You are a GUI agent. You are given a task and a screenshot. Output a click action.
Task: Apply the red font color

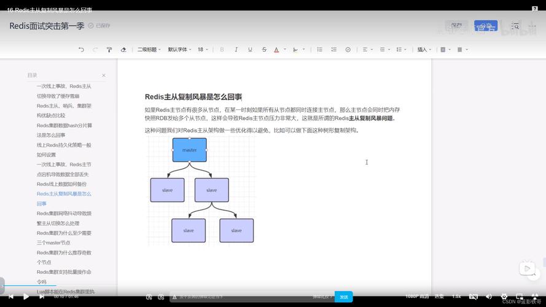[276, 50]
